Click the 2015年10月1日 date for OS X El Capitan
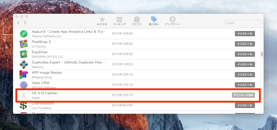This screenshot has height=130, width=277. click(122, 95)
